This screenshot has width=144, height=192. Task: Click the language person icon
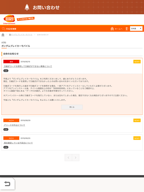pyautogui.click(x=127, y=29)
